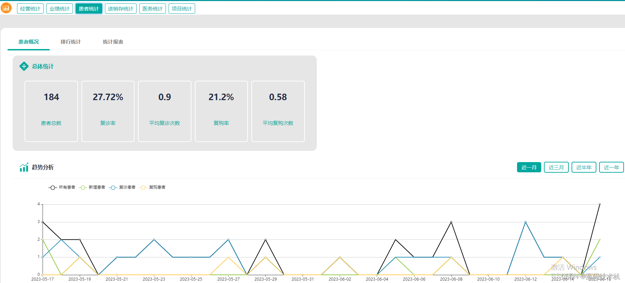
Task: Open the 进销存统计 tab
Action: pos(121,9)
